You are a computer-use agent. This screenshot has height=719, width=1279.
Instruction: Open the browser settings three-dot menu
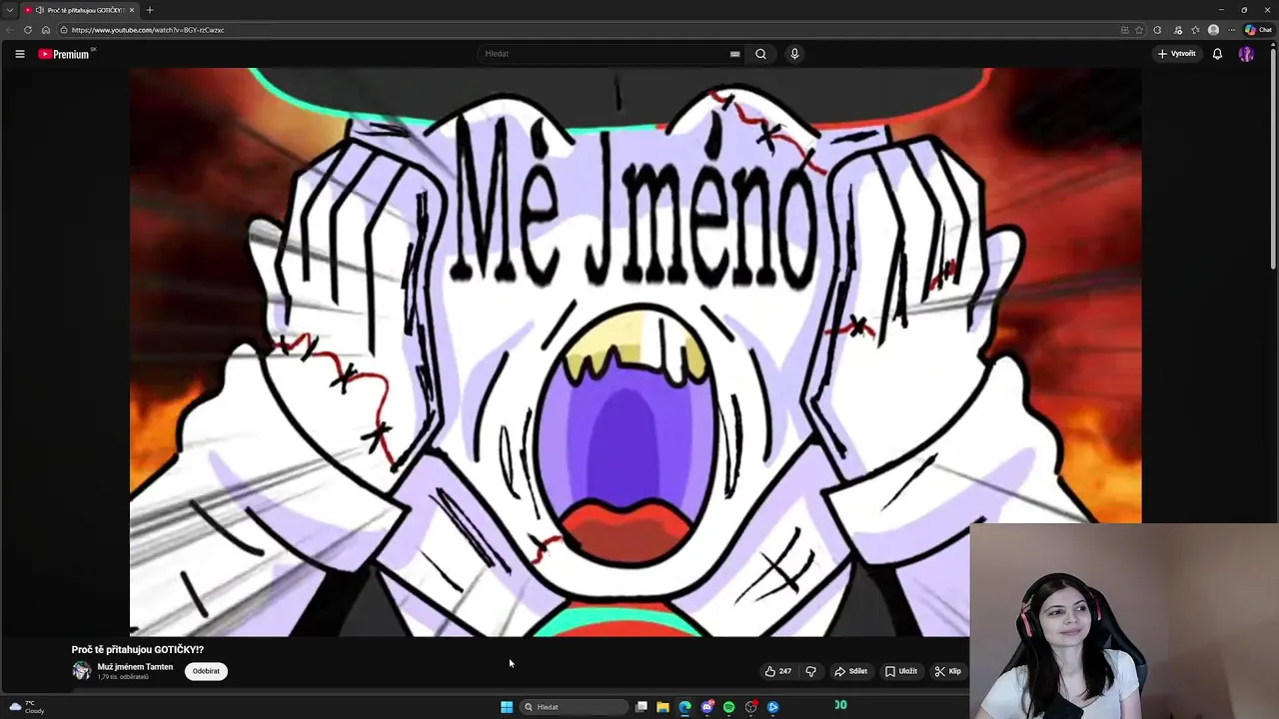pos(1231,30)
